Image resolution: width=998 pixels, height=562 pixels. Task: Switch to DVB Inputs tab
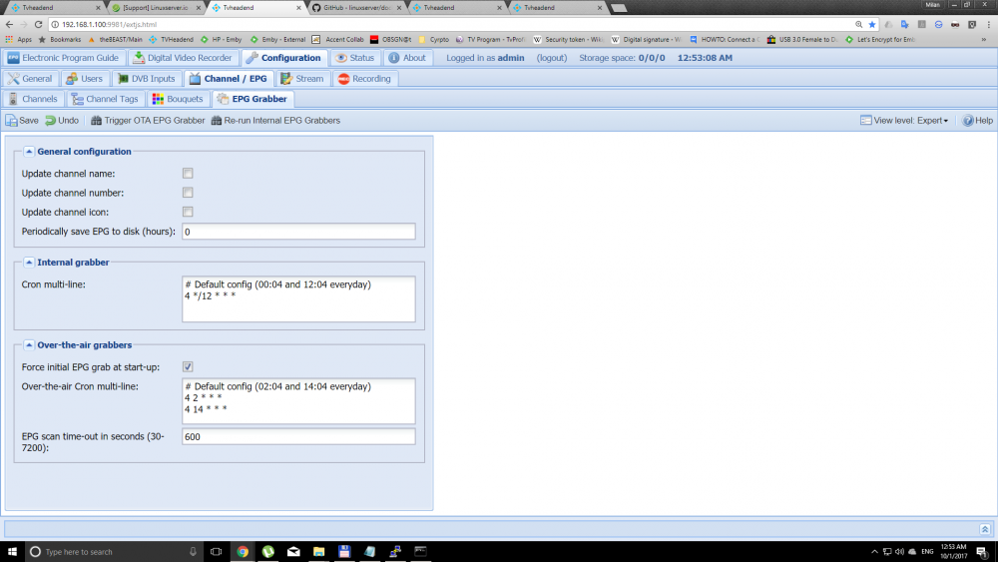pyautogui.click(x=147, y=79)
